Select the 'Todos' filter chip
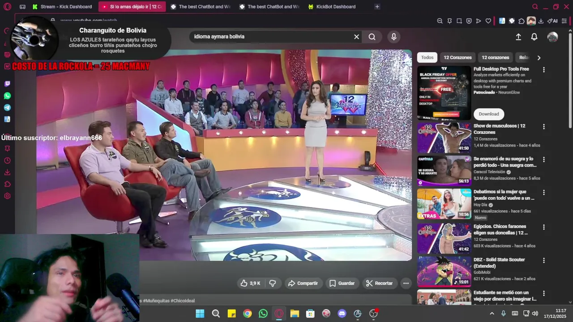573x322 pixels. (427, 57)
